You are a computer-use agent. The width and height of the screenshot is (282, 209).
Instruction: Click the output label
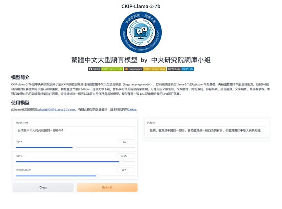click(x=151, y=123)
